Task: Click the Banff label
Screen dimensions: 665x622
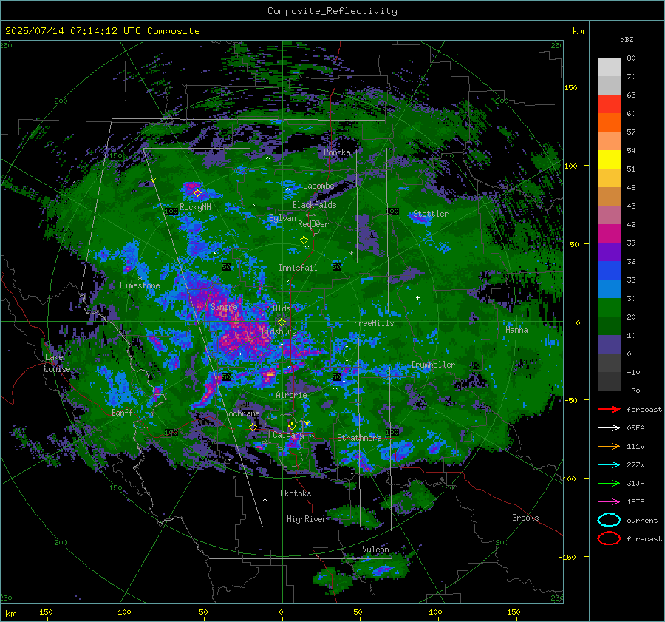Action: pyautogui.click(x=122, y=412)
